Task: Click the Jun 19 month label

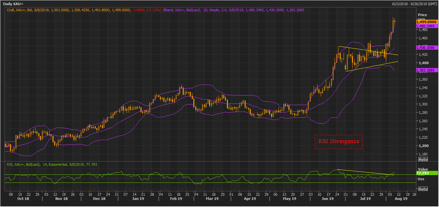Action: coord(327,199)
